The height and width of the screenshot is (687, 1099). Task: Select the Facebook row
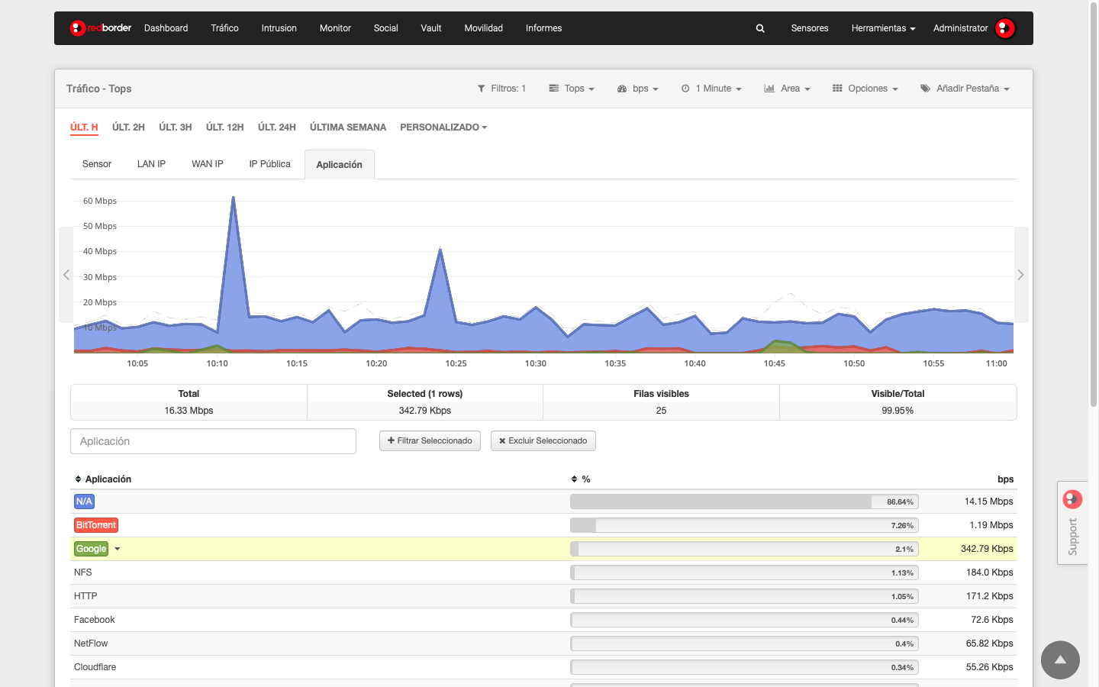(x=543, y=620)
